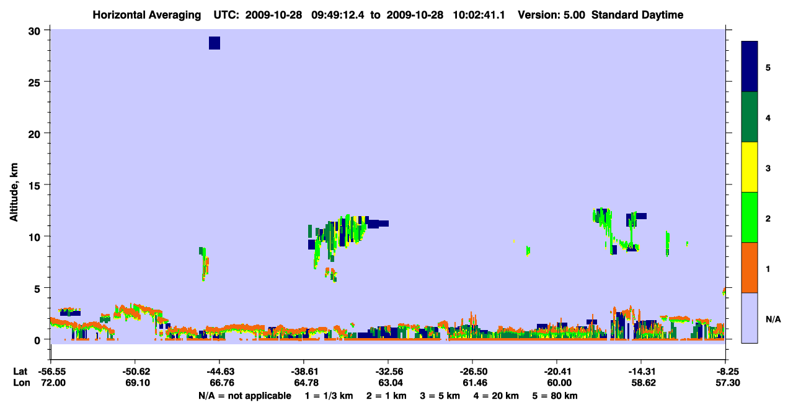
Task: Click the longitude value 64.78
Action: click(306, 383)
